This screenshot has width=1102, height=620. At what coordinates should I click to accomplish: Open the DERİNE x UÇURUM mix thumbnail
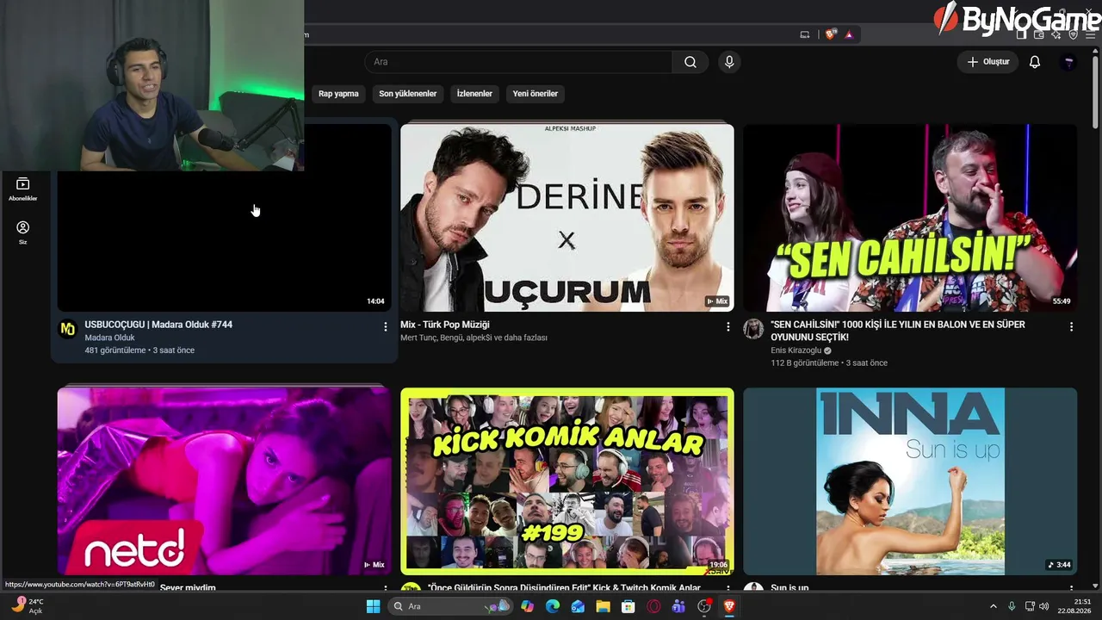tap(567, 218)
